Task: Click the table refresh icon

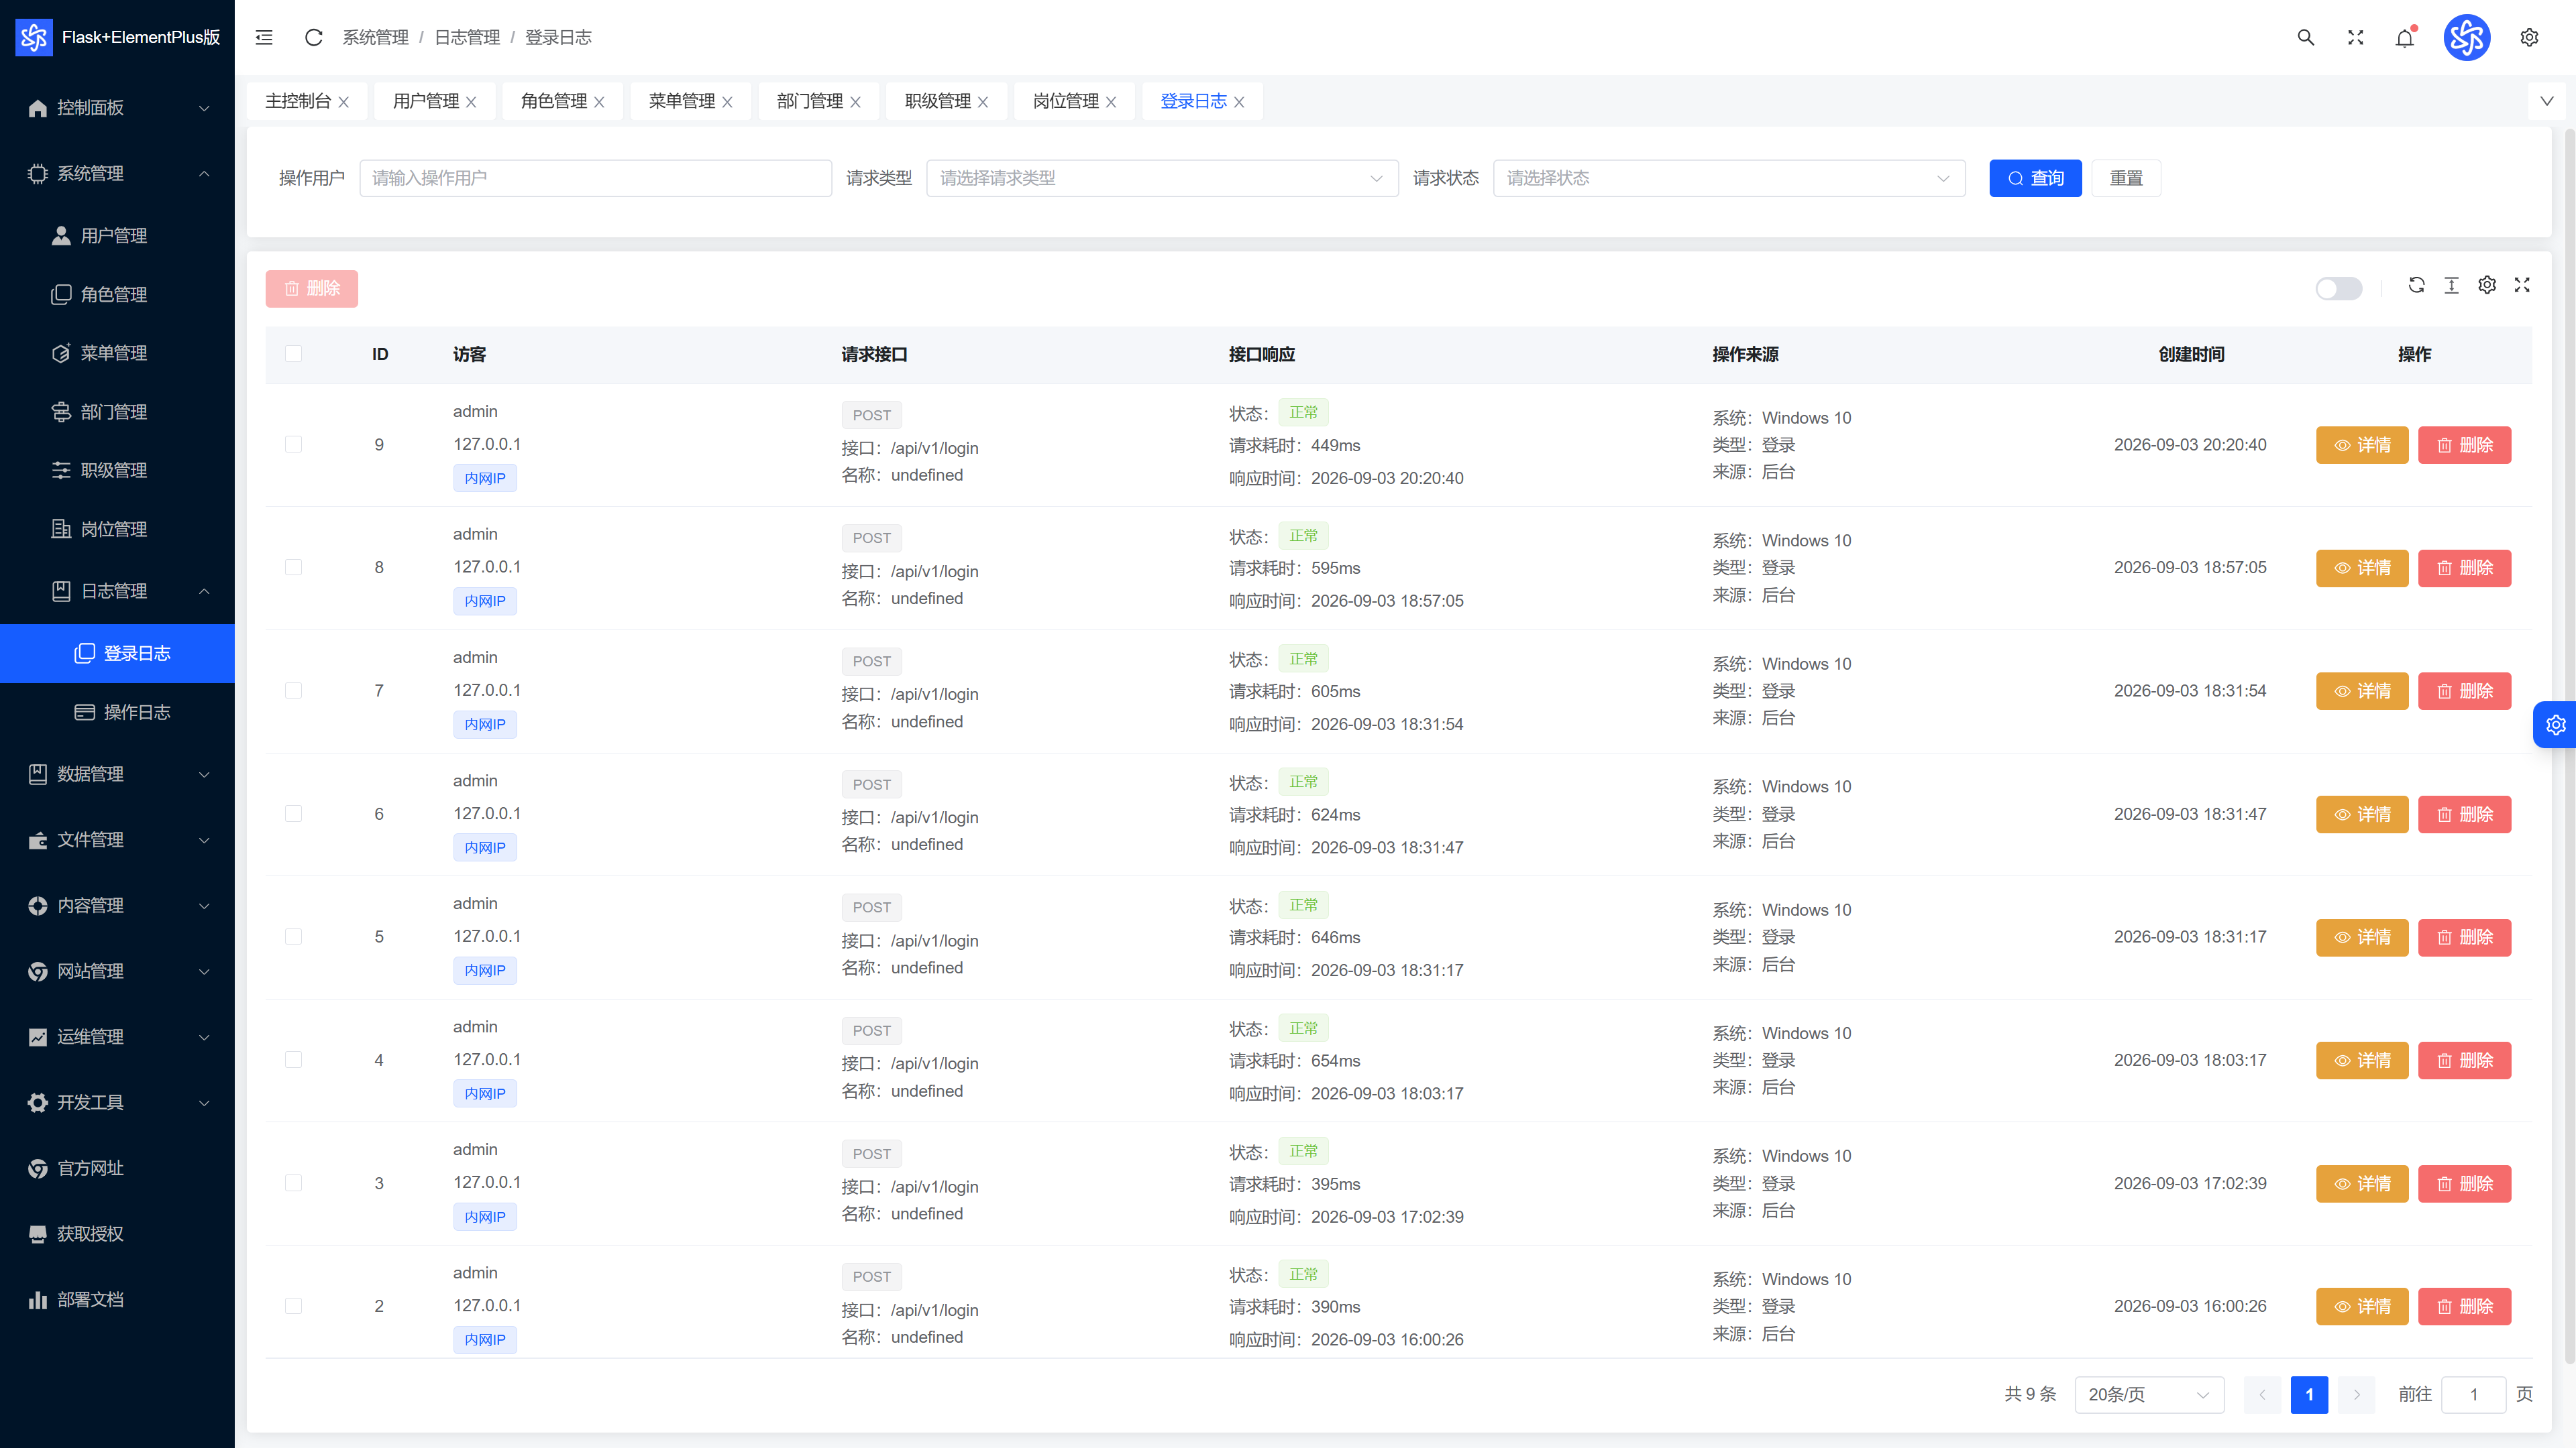Action: [x=2416, y=285]
